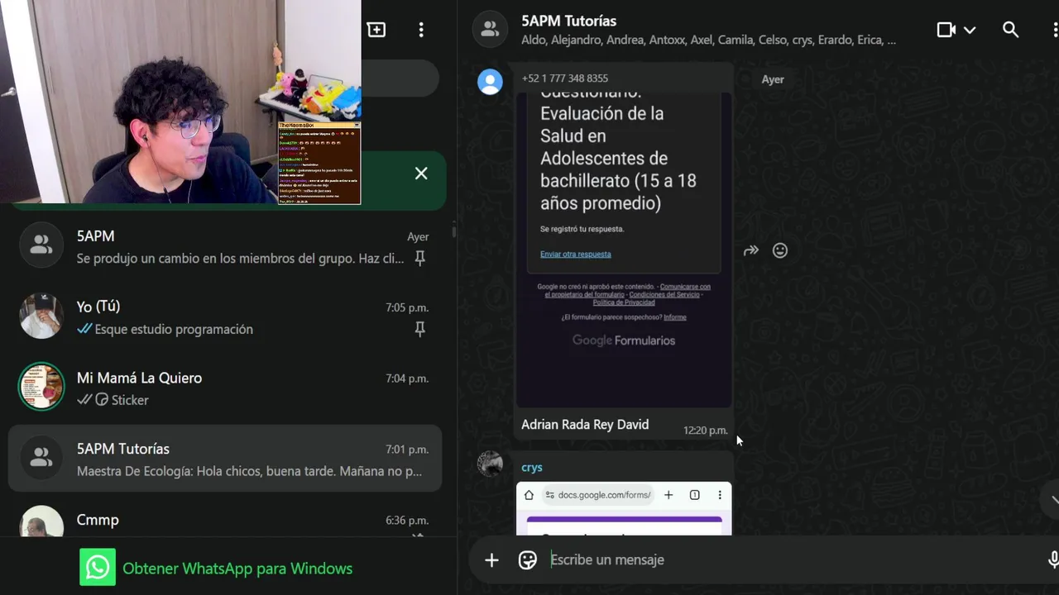Start a video call
Image resolution: width=1059 pixels, height=595 pixels.
coord(946,30)
